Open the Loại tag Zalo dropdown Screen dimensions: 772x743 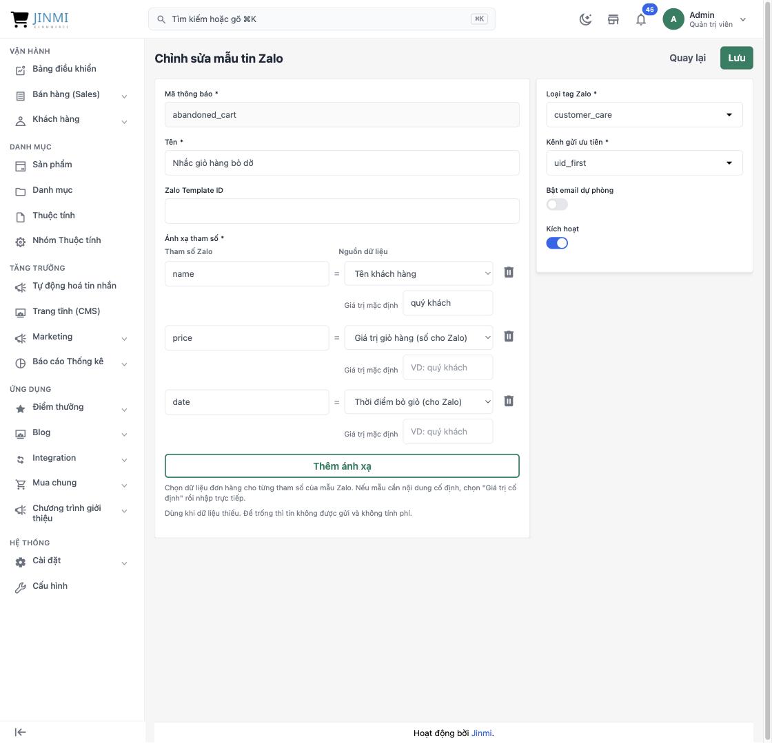coord(644,114)
